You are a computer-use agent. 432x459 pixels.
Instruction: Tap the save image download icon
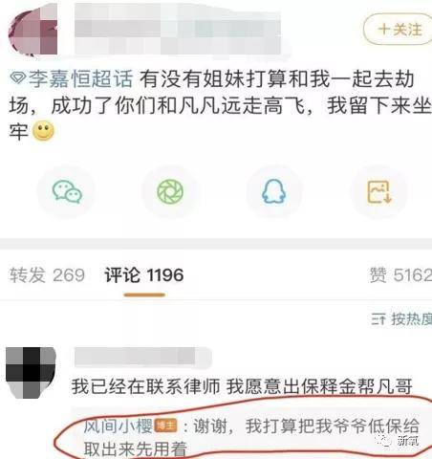pos(378,191)
